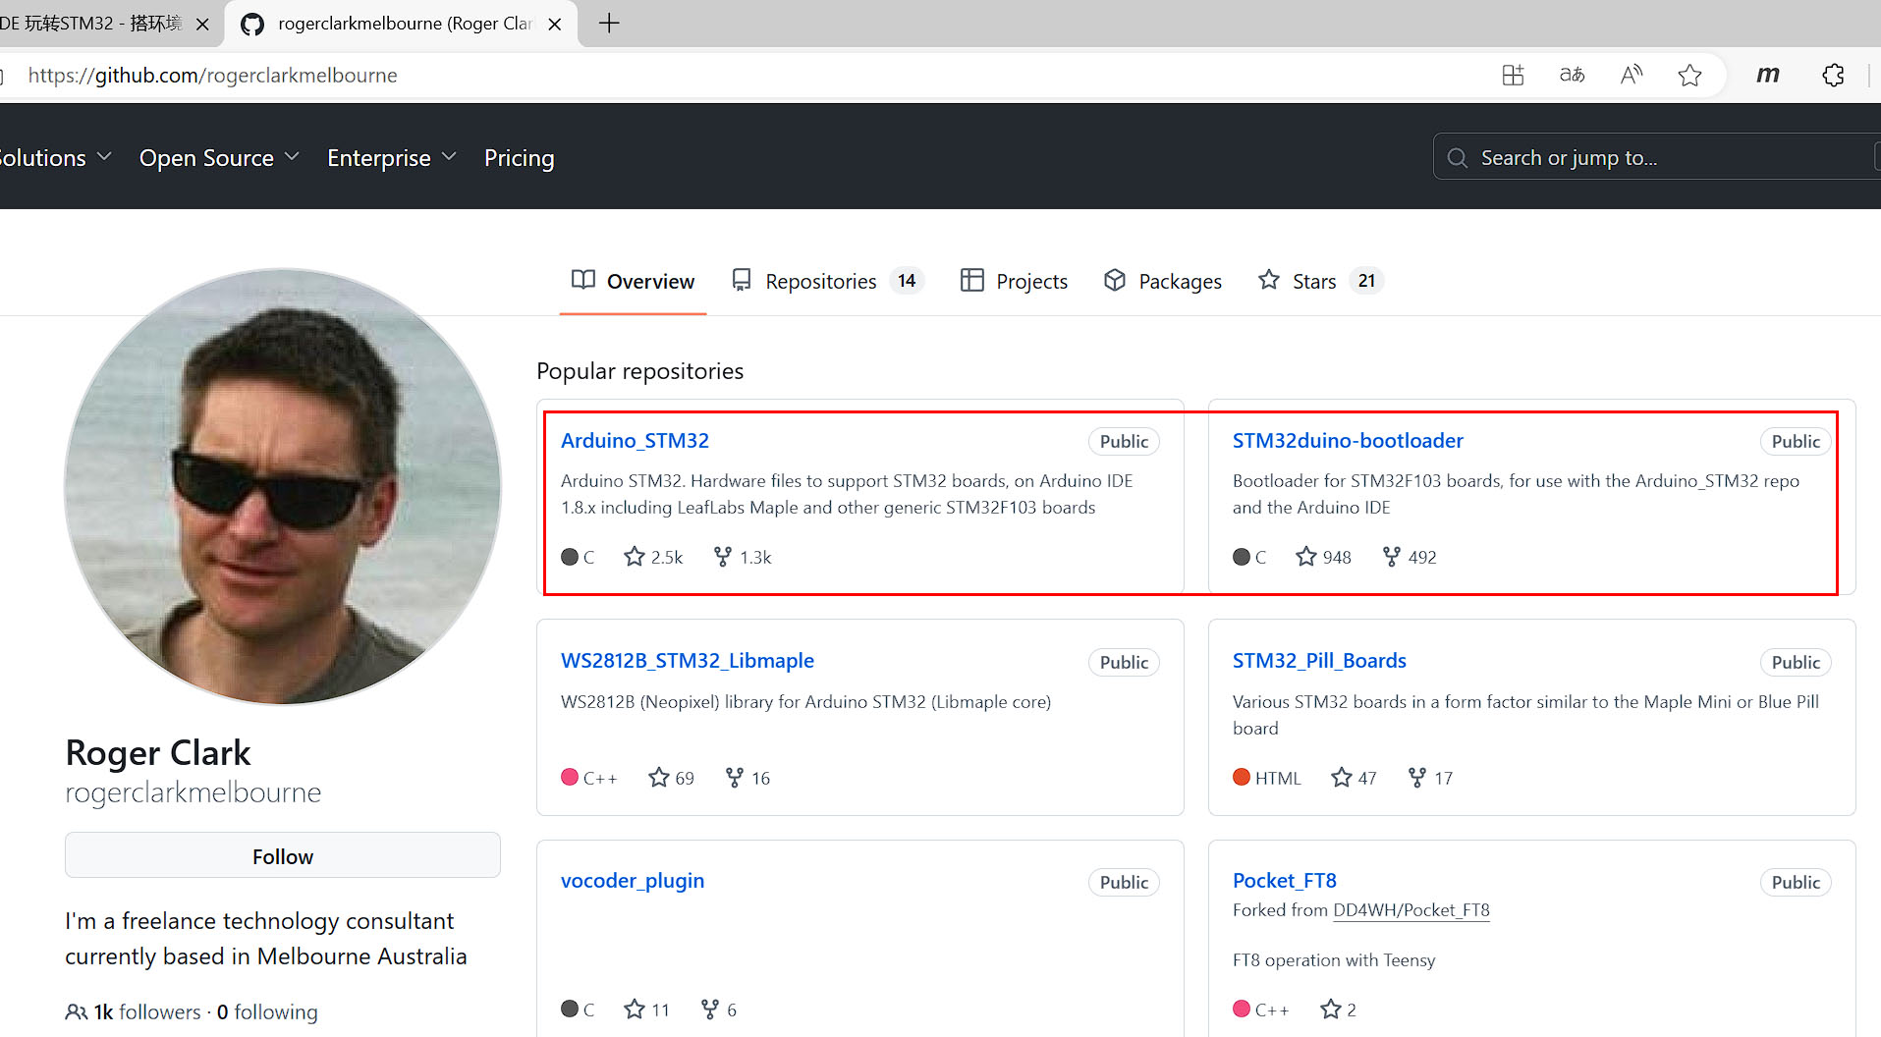This screenshot has height=1037, width=1881.
Task: Click the translate page icon
Action: point(1572,76)
